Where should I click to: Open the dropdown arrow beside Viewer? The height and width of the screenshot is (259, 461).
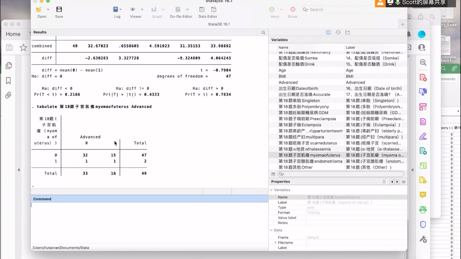pos(142,10)
